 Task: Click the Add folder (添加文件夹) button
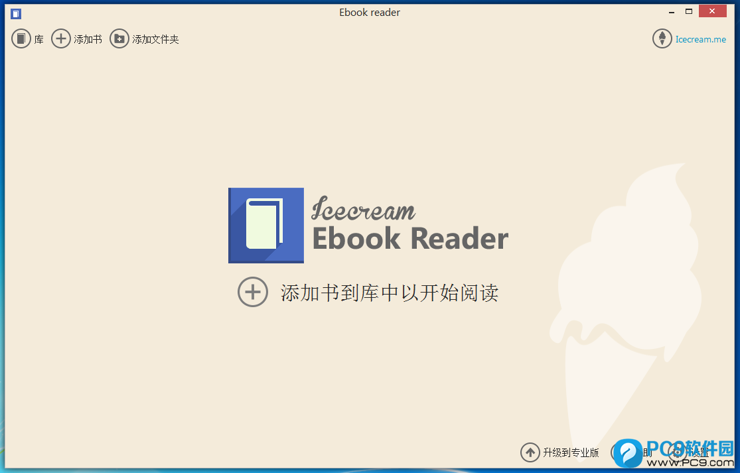pyautogui.click(x=145, y=38)
